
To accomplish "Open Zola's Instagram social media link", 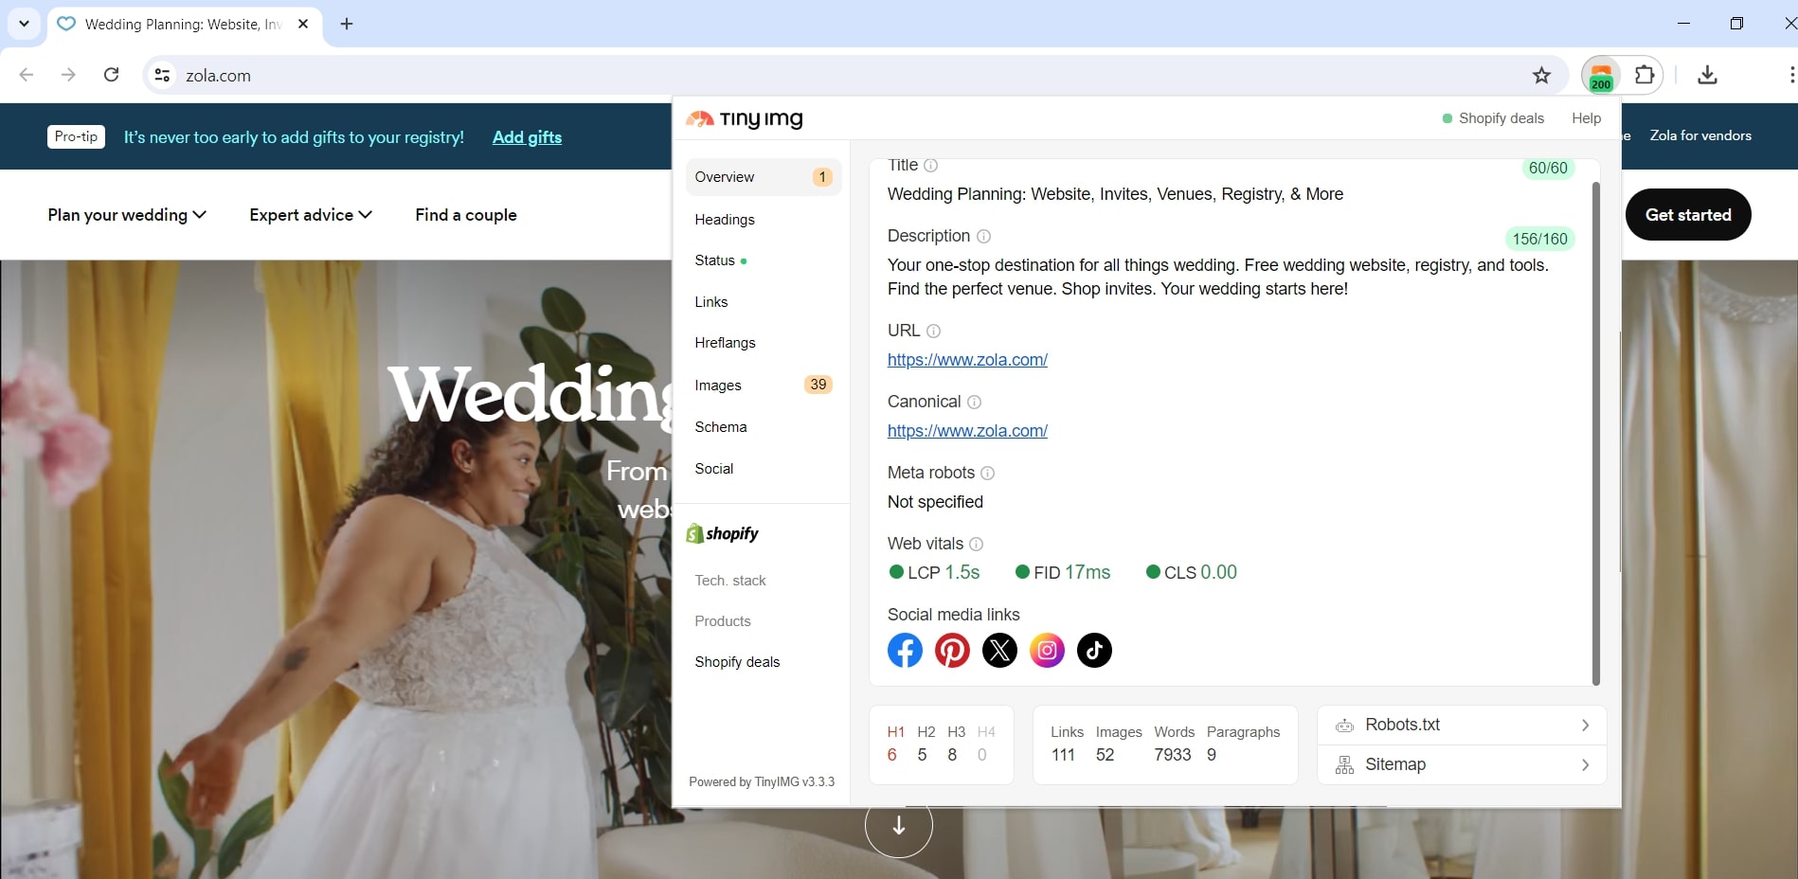I will coord(1047,650).
